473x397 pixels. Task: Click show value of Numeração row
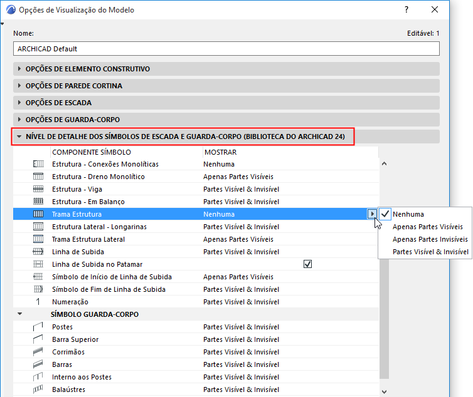[241, 302]
